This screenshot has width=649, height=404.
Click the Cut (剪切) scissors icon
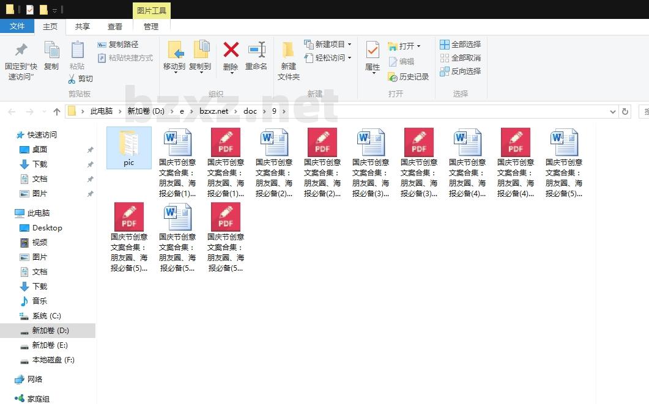click(x=72, y=79)
